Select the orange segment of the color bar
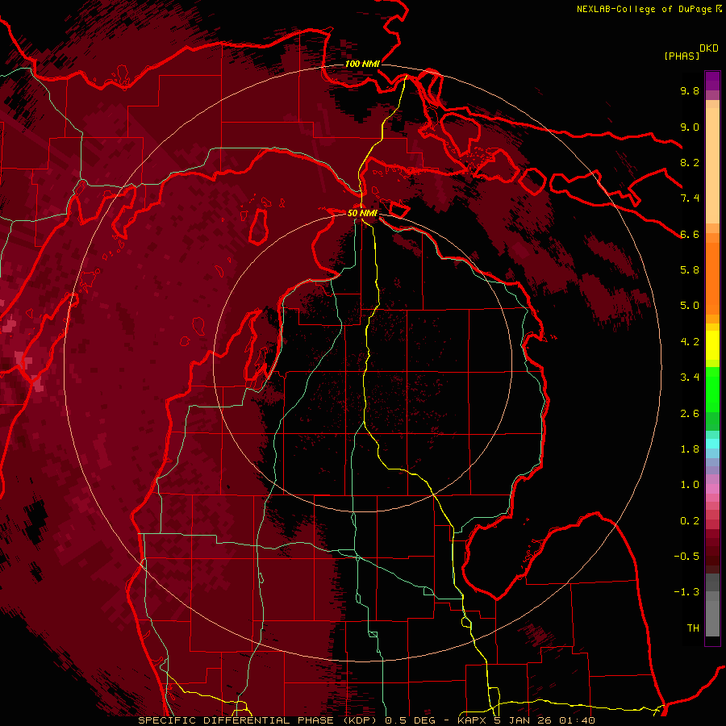 point(712,278)
